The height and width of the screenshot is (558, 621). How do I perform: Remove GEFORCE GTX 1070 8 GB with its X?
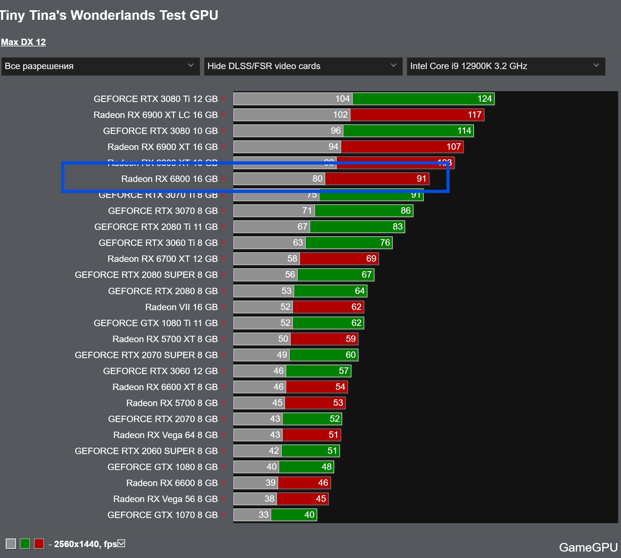click(223, 515)
